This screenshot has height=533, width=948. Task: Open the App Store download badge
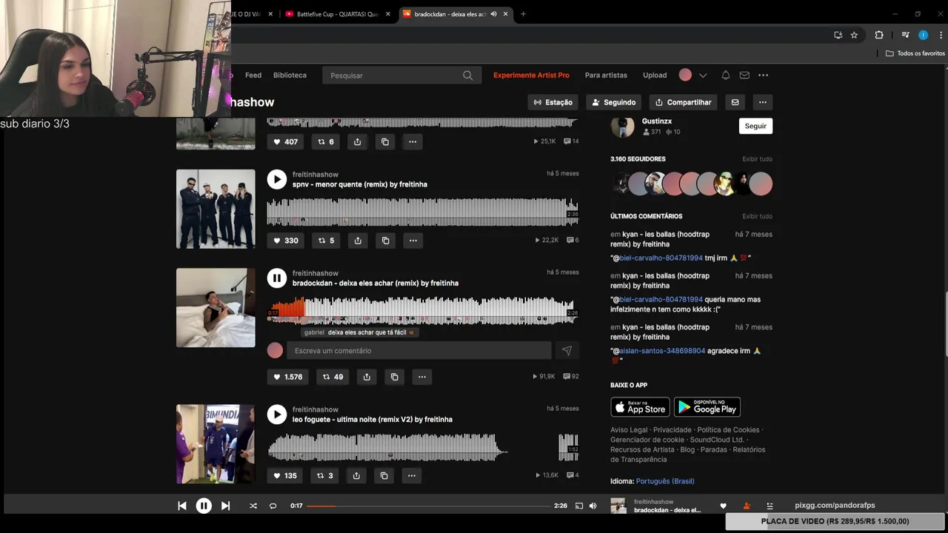click(640, 407)
